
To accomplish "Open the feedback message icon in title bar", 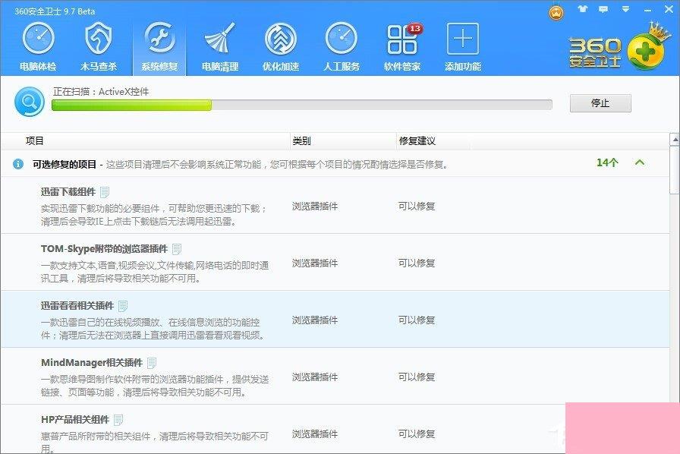I will (603, 9).
